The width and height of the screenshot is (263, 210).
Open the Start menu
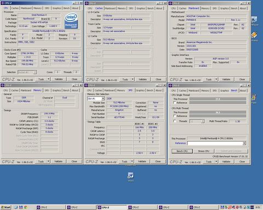6,207
